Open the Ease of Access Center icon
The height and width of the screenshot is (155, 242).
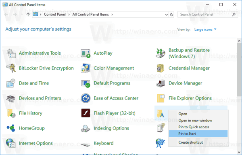tap(86, 98)
